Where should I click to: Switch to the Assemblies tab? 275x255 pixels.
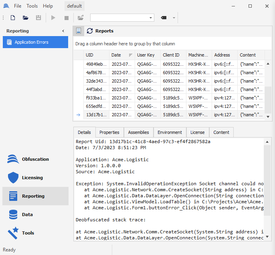138,132
